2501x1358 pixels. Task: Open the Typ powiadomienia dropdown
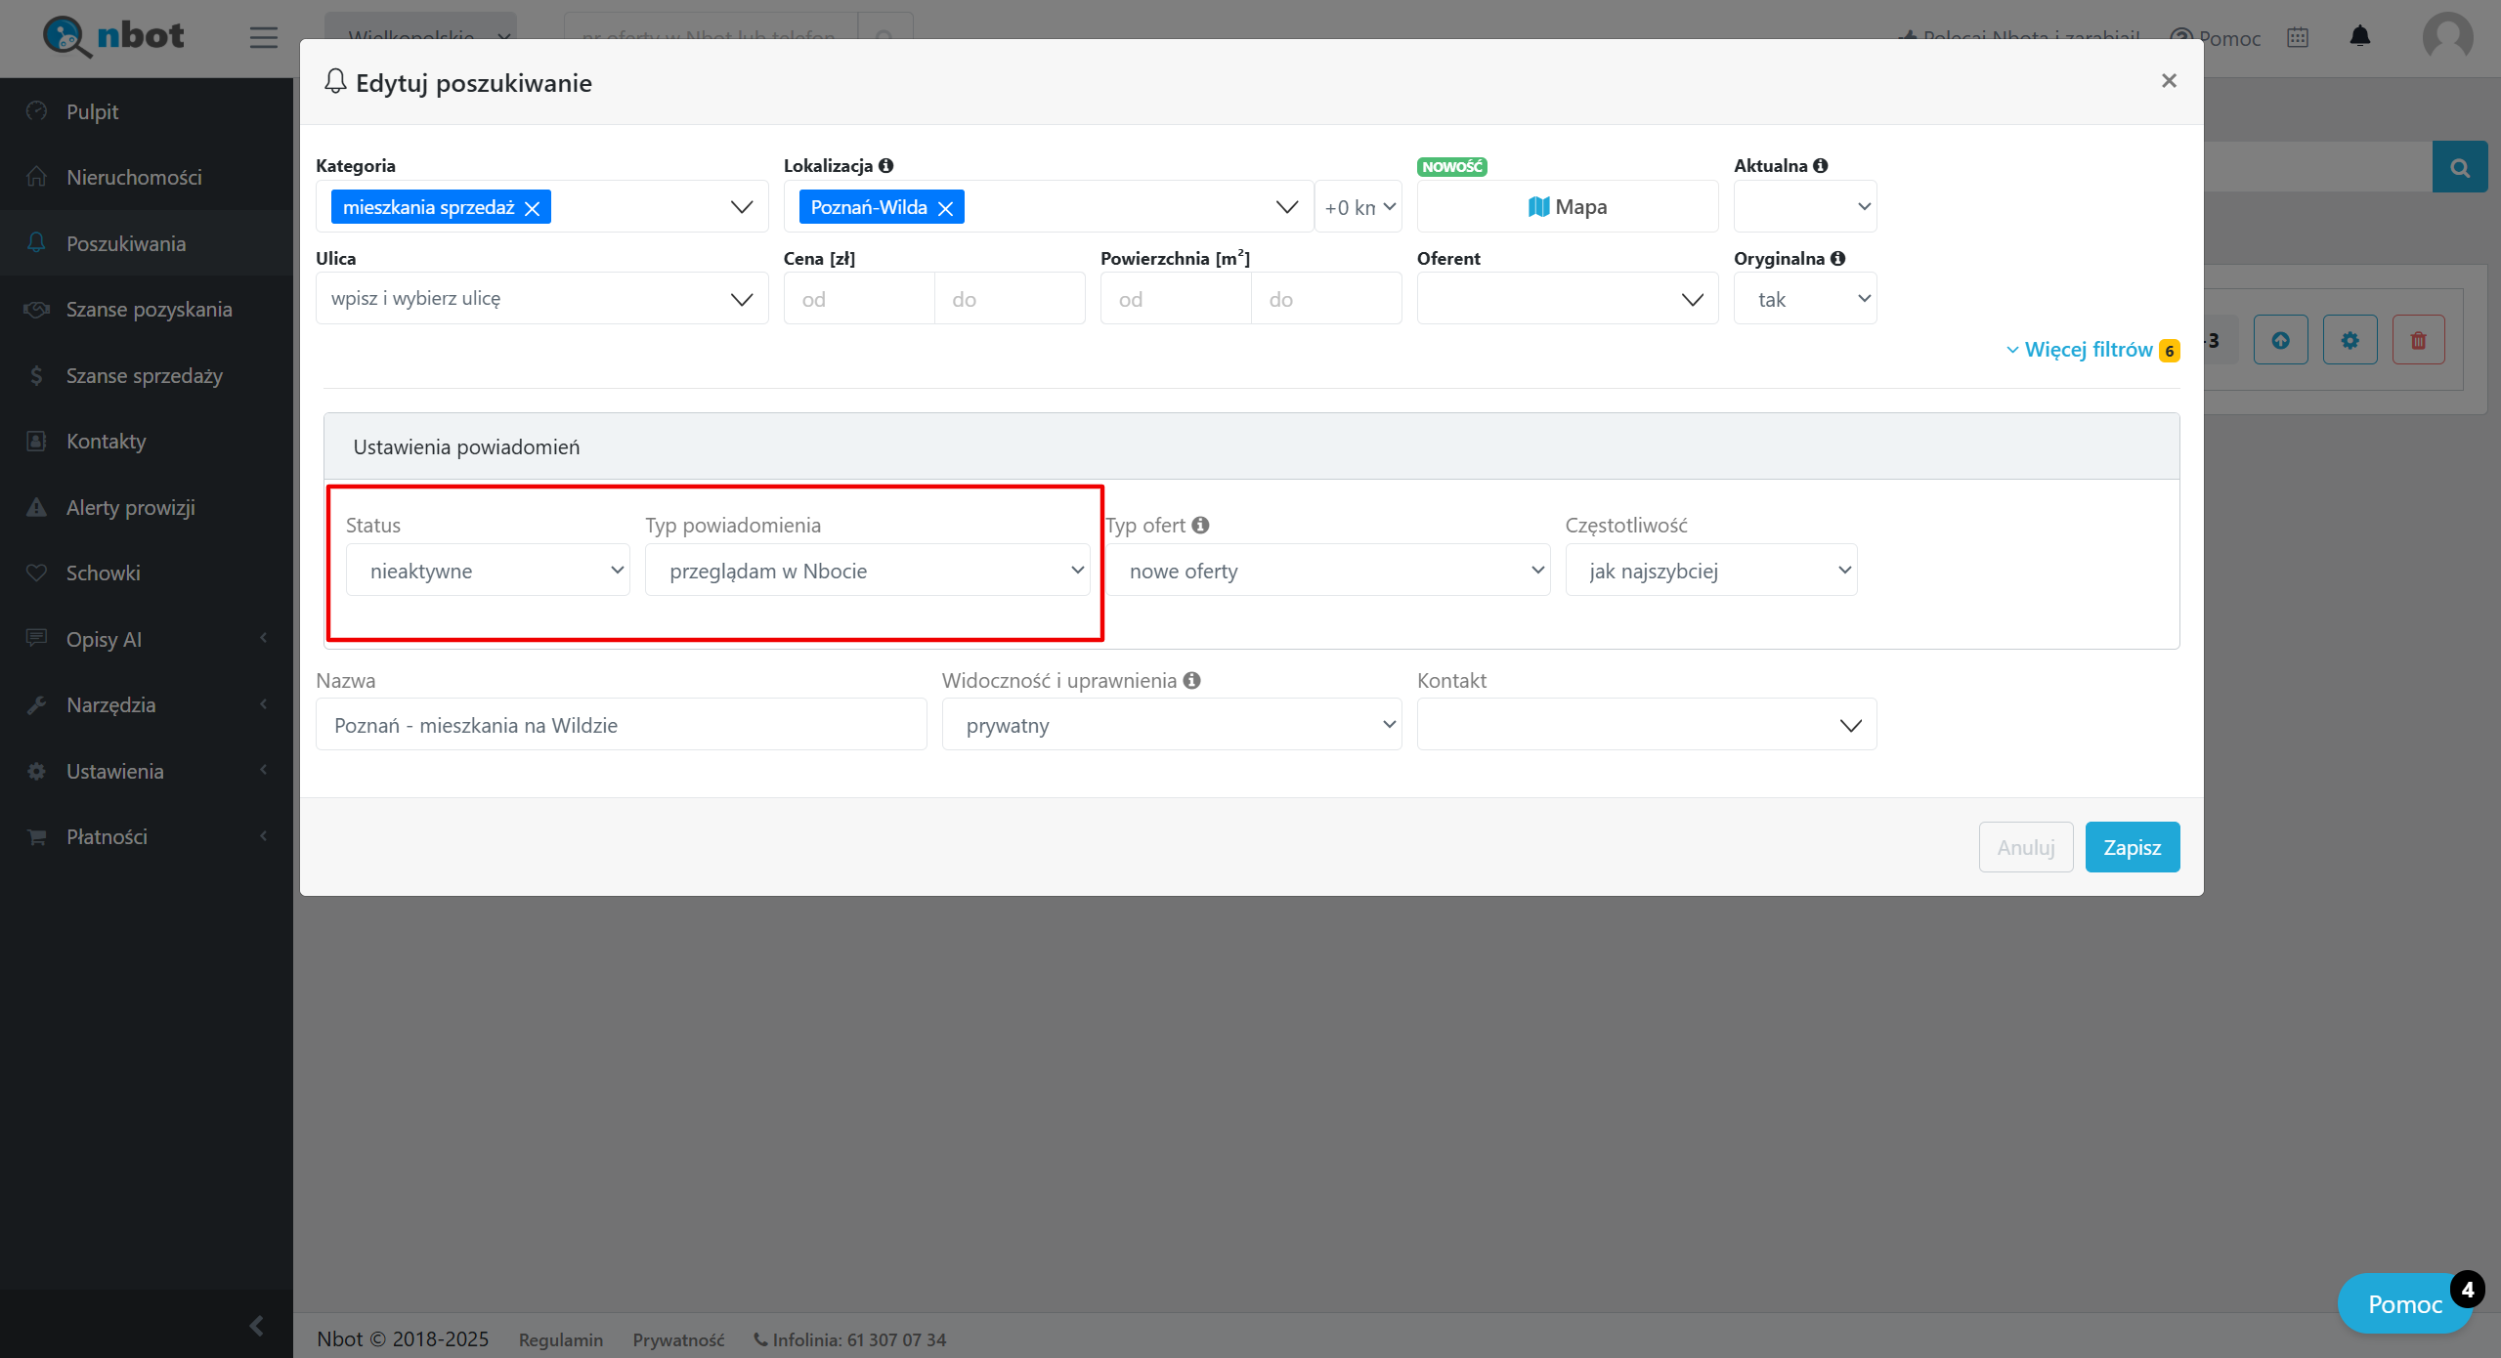point(867,571)
